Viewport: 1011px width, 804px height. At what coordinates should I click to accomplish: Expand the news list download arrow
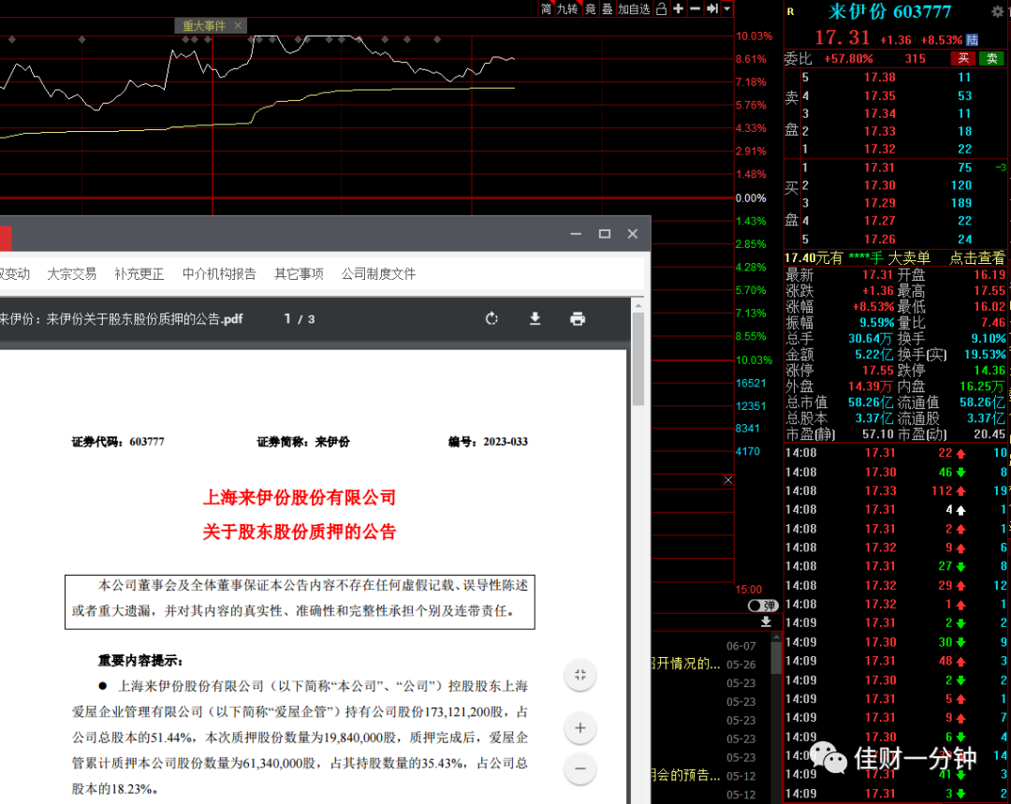point(766,621)
